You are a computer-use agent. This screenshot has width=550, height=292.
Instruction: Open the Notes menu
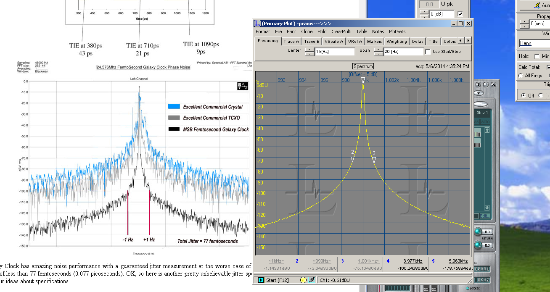(378, 32)
